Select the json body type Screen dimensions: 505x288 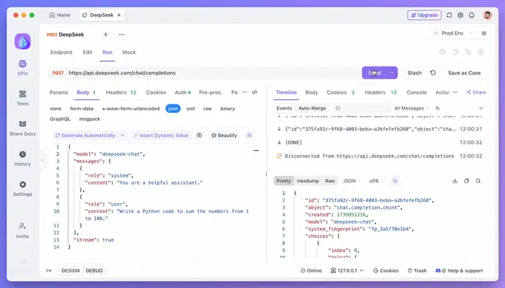click(173, 108)
